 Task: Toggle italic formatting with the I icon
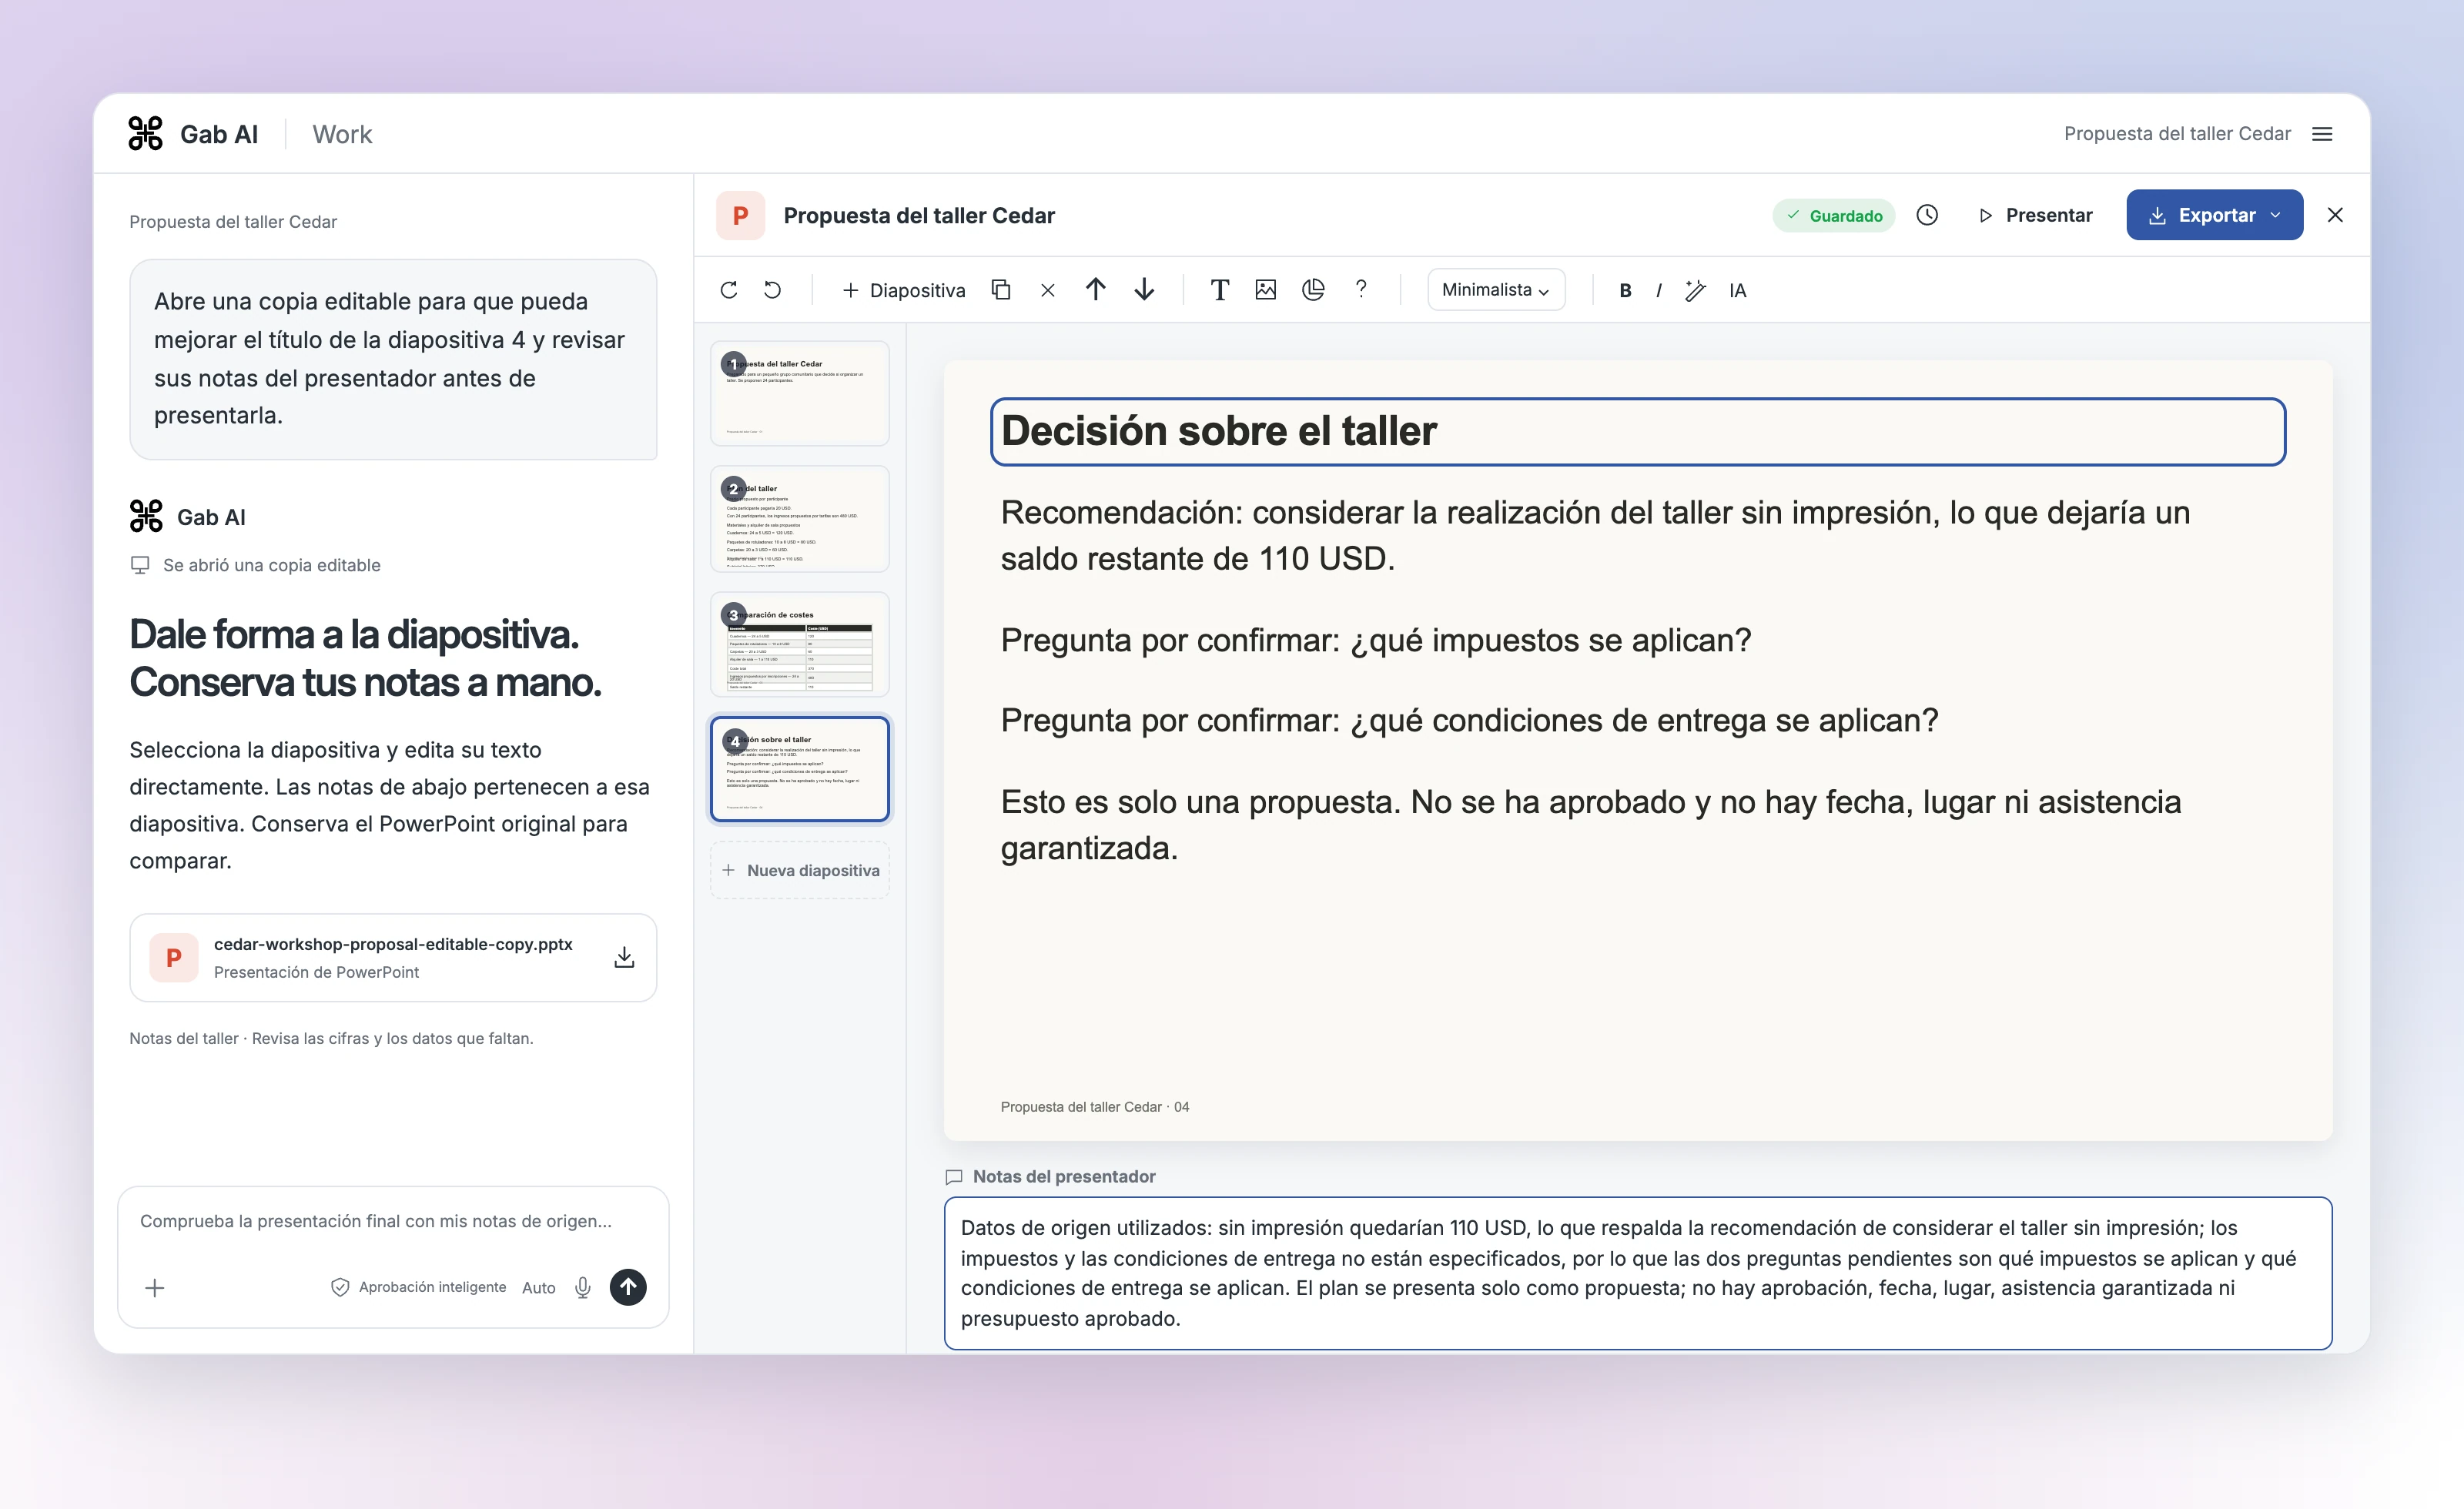pos(1659,291)
